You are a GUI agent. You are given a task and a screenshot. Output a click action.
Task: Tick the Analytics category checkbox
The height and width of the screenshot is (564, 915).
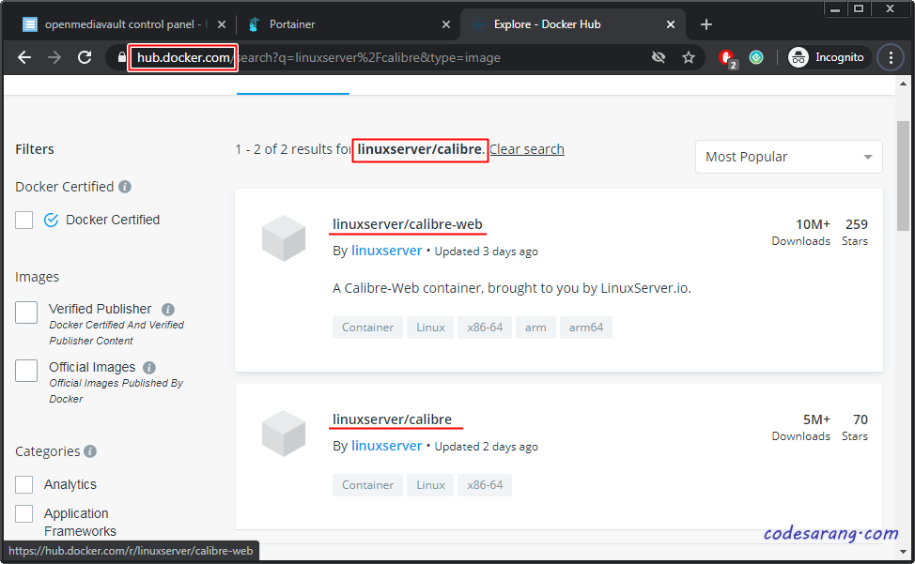coord(23,485)
